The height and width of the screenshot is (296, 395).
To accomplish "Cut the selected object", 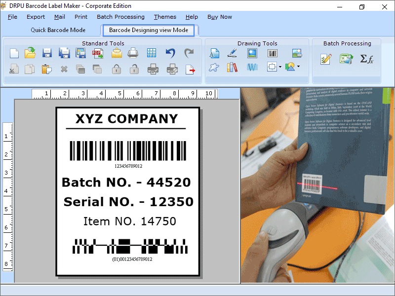I will pos(14,69).
